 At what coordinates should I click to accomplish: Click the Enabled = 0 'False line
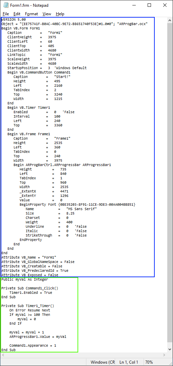[44, 112]
